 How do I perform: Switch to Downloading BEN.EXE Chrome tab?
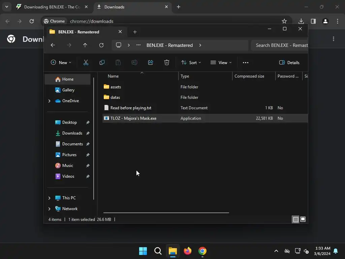pos(52,7)
